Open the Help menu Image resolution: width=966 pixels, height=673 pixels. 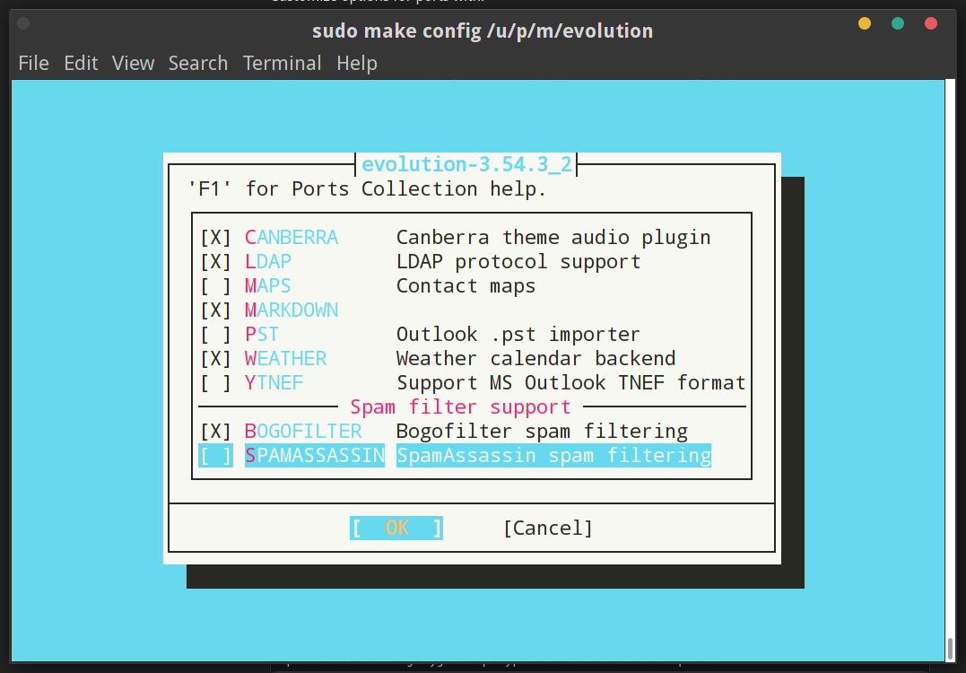pyautogui.click(x=357, y=63)
